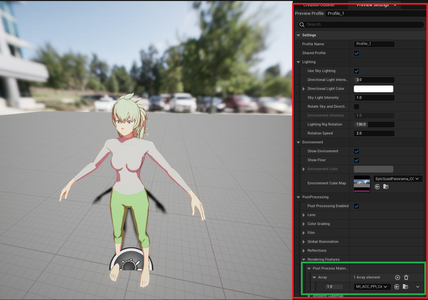Uncheck Show Environment
Screen dimensions: 428x300
pos(357,151)
